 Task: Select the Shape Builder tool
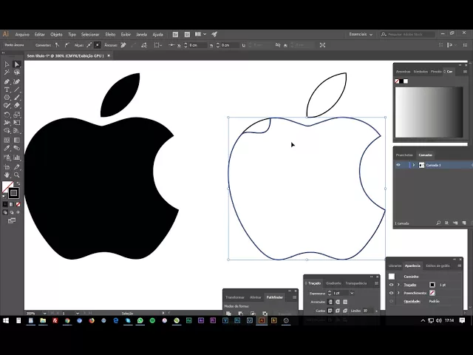tap(7, 131)
